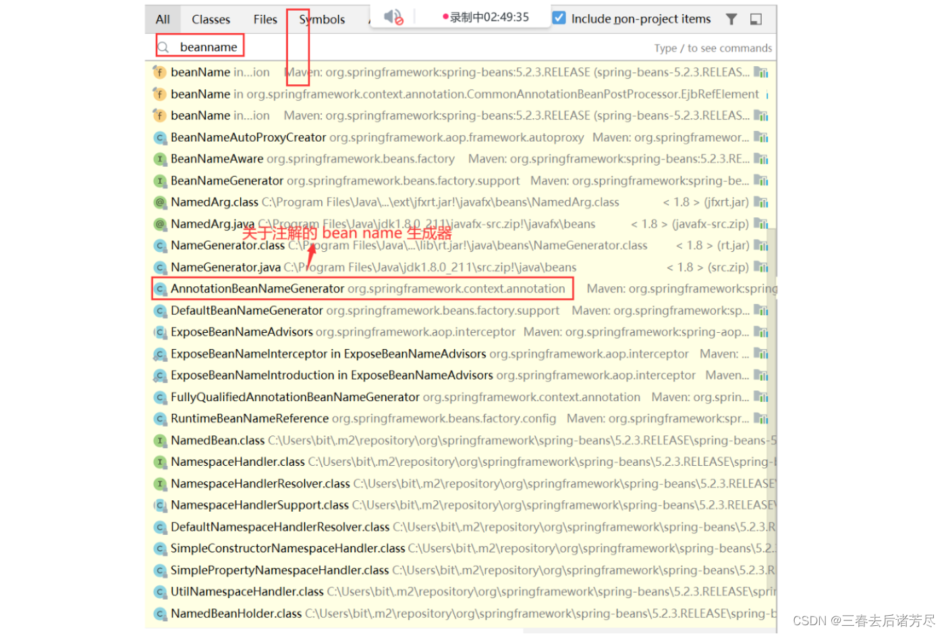
Task: Click annotation icon of NamedArg.class
Action: [160, 203]
